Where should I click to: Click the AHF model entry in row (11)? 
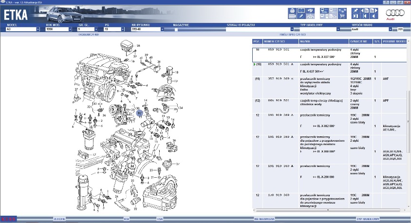pos(386,78)
